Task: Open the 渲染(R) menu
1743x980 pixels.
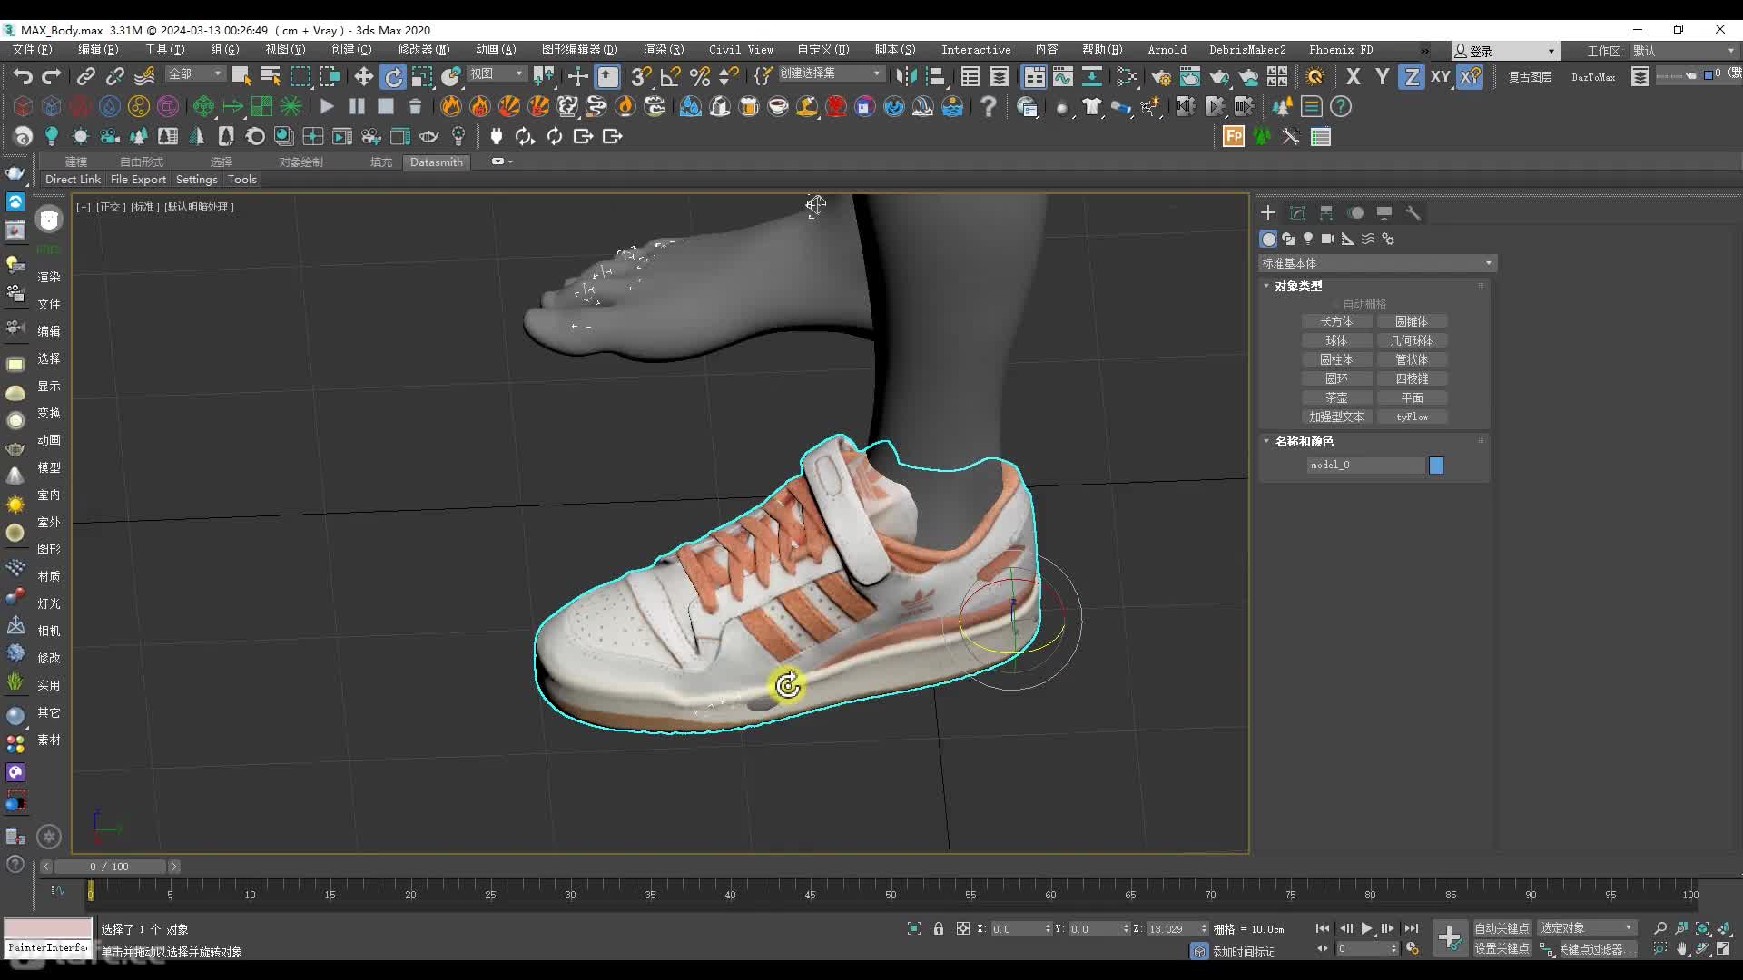Action: coord(664,50)
